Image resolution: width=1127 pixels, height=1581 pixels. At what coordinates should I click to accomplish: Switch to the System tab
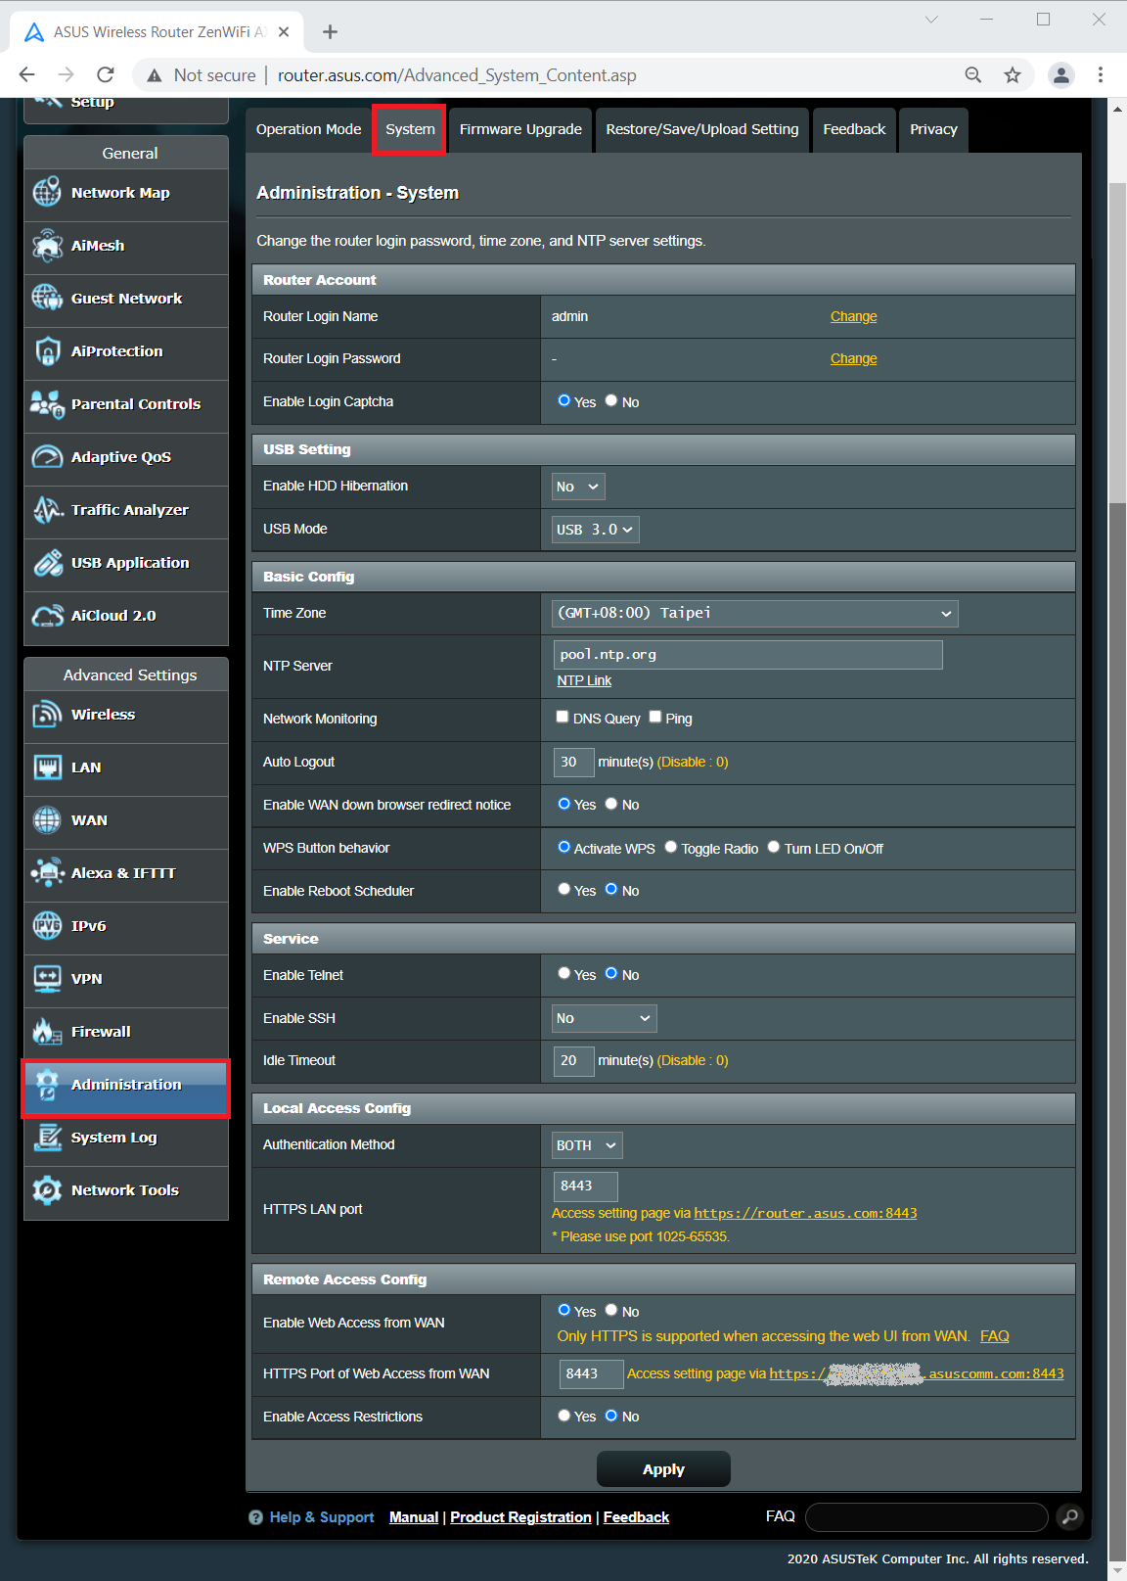point(410,129)
